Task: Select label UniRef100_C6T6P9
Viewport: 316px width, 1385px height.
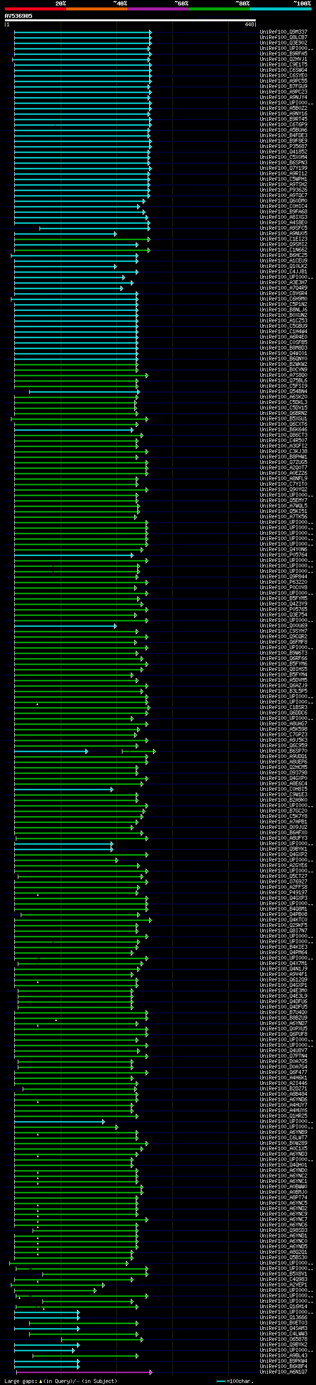Action: (x=284, y=124)
